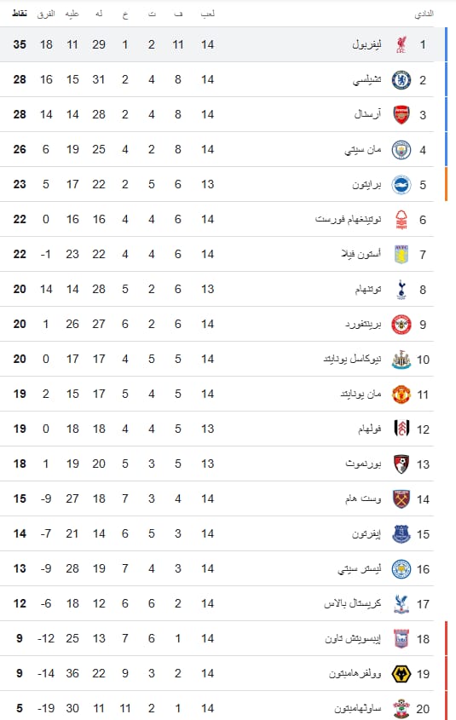This screenshot has width=456, height=720.
Task: Click the Southampton crest at rank 20
Action: pos(401,709)
